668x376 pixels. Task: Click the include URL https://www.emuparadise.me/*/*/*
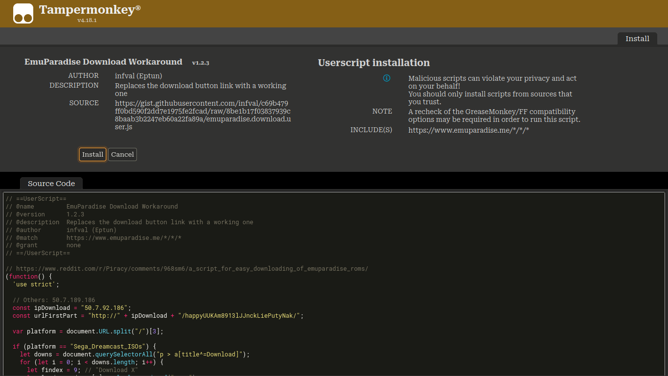click(x=468, y=130)
